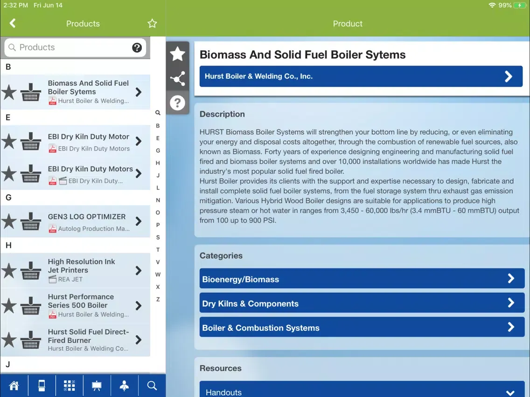This screenshot has height=397, width=530.
Task: Star the GEN3 LOG OPTIMIZER item
Action: pyautogui.click(x=9, y=221)
